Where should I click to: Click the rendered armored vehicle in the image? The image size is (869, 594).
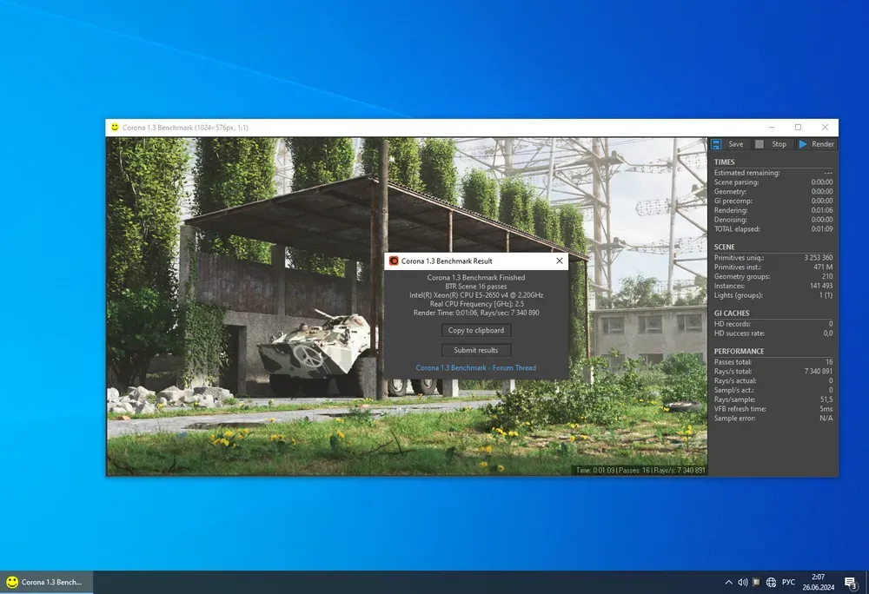[x=315, y=347]
